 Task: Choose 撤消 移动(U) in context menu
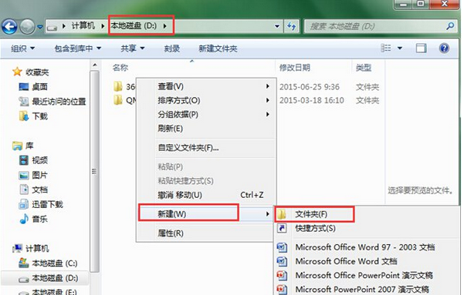207,195
